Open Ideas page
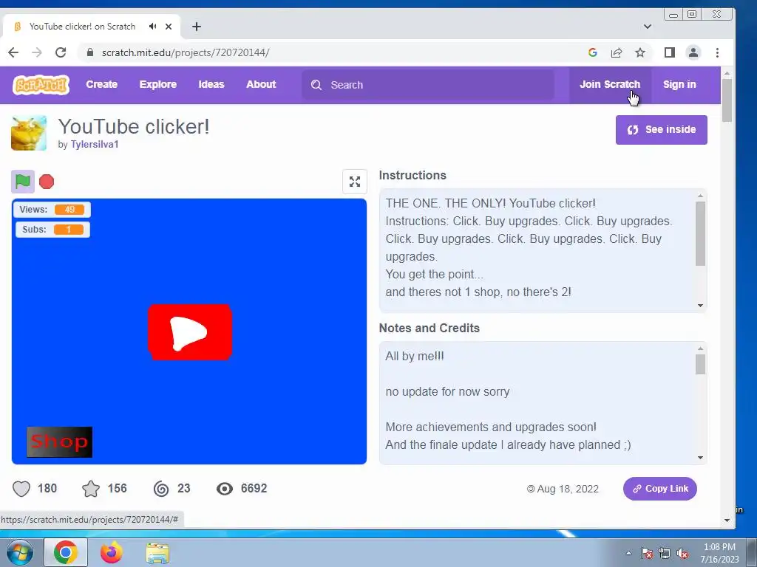This screenshot has width=757, height=567. pyautogui.click(x=211, y=84)
